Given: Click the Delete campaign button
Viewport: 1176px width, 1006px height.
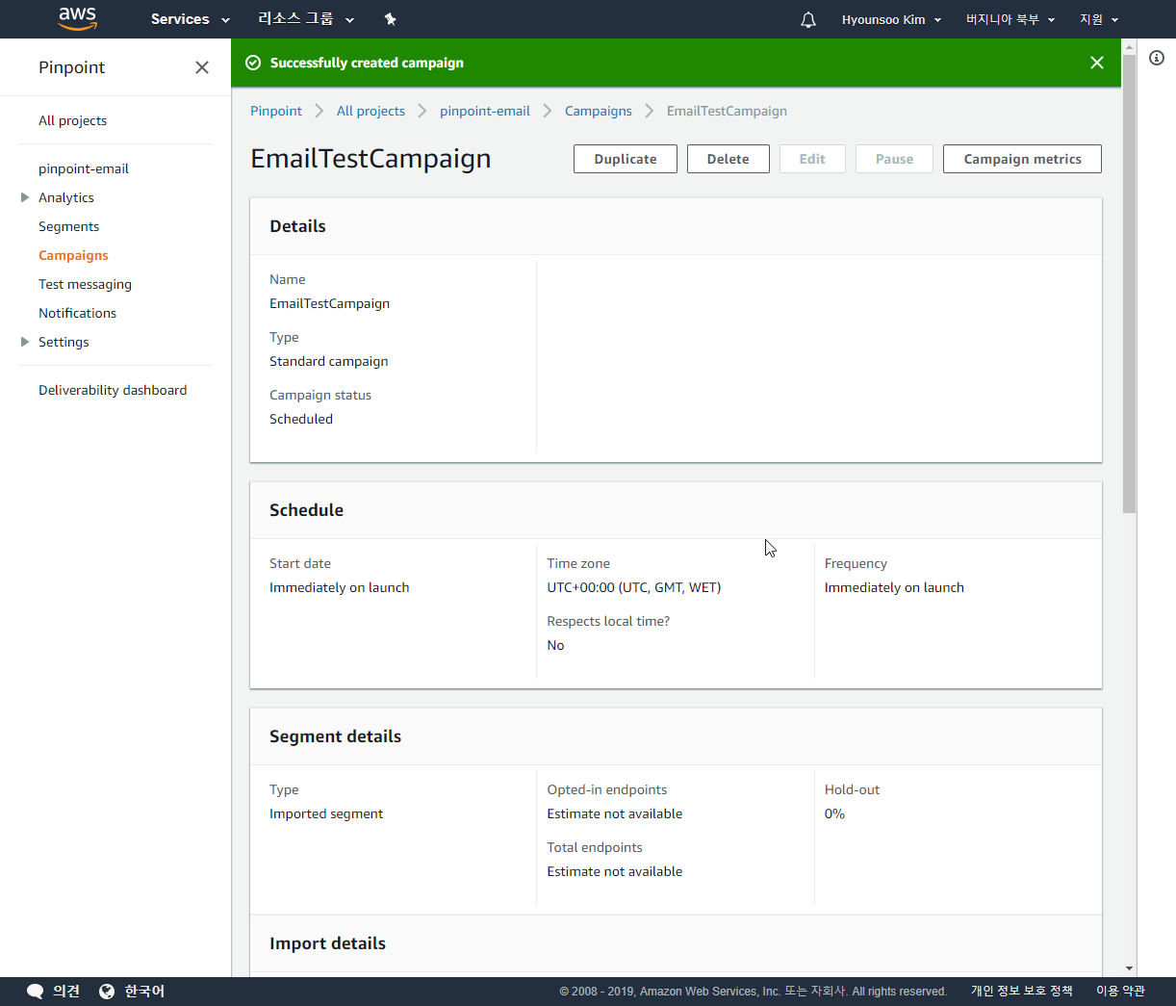Looking at the screenshot, I should click(x=729, y=159).
